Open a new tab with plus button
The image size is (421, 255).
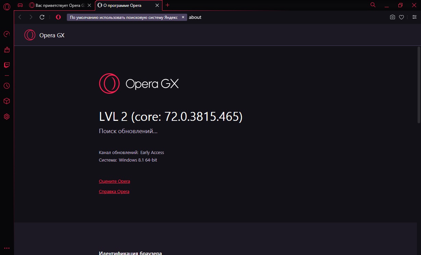coord(167,5)
